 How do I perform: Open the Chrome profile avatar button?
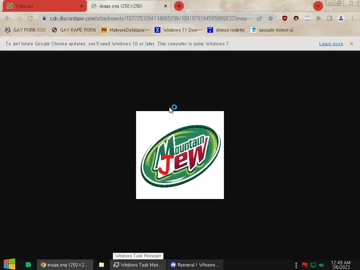click(341, 18)
